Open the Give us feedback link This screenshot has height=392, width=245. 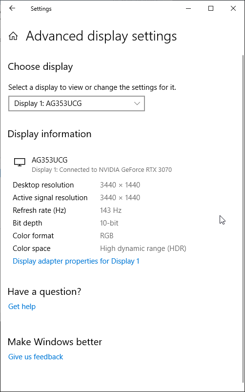[36, 357]
